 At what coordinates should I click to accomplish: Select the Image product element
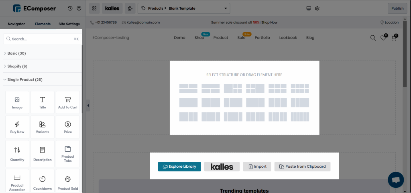pyautogui.click(x=17, y=103)
